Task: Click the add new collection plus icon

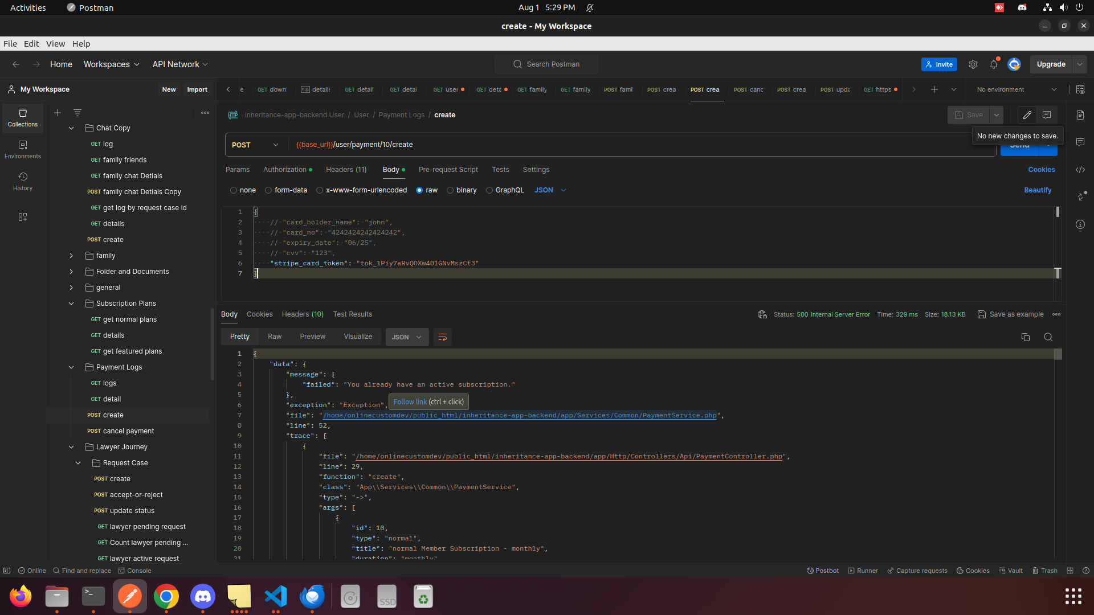Action: (x=58, y=113)
